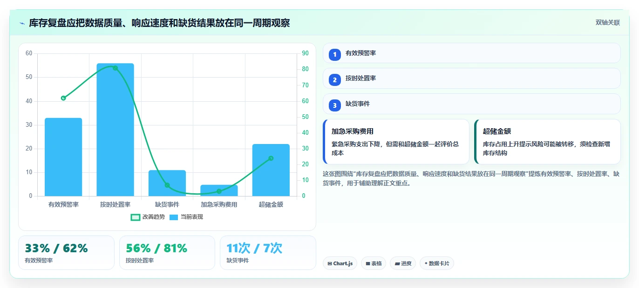
Task: Click the line point on 缺货事件 bar
Action: point(167,185)
